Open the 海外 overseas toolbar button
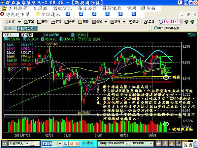Image resolution: width=198 pixels, height=148 pixels. [115, 22]
